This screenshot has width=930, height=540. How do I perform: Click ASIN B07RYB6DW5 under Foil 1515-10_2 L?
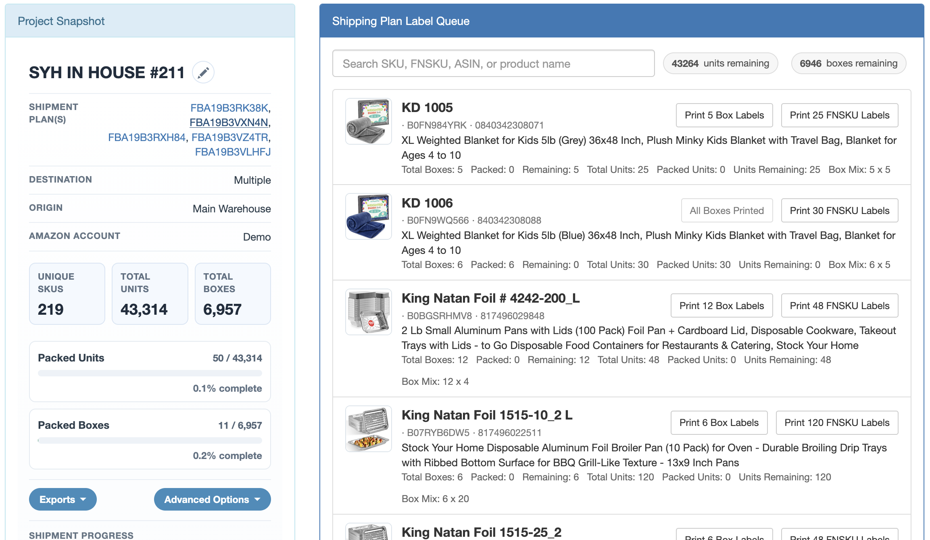click(x=438, y=433)
